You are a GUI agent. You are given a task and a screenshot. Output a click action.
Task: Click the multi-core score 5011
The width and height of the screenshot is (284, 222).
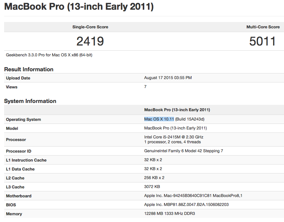[x=263, y=41]
